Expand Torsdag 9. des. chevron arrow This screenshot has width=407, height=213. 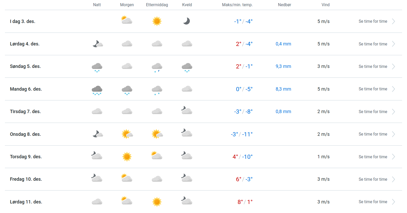pyautogui.click(x=393, y=157)
